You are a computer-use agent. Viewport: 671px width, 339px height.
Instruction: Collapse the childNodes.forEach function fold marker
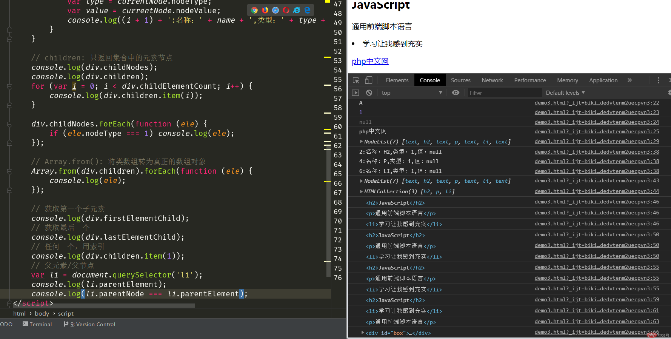point(10,124)
